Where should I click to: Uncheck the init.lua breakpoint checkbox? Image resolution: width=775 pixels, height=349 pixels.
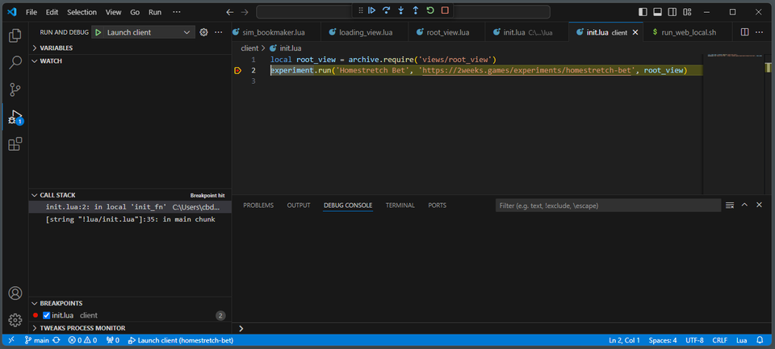click(x=47, y=315)
